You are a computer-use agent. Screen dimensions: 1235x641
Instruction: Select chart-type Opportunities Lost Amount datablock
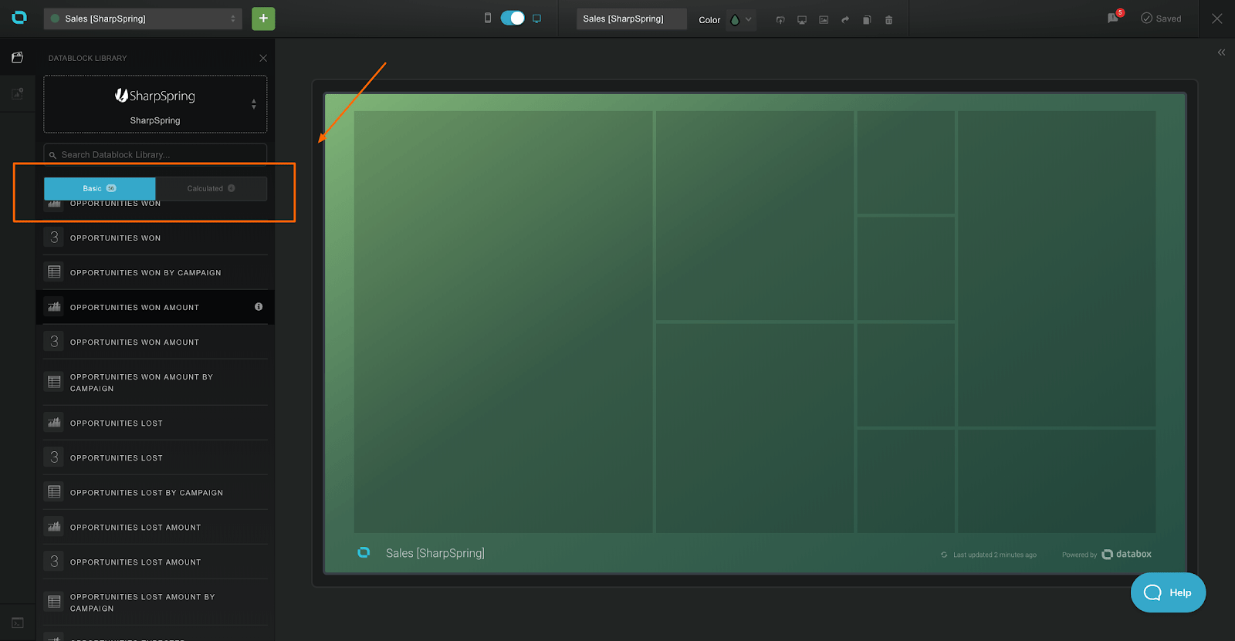pyautogui.click(x=155, y=527)
